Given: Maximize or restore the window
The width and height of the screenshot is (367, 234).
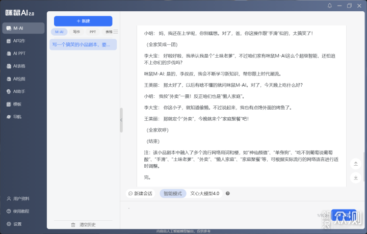Looking at the screenshot, I should click(x=349, y=6).
